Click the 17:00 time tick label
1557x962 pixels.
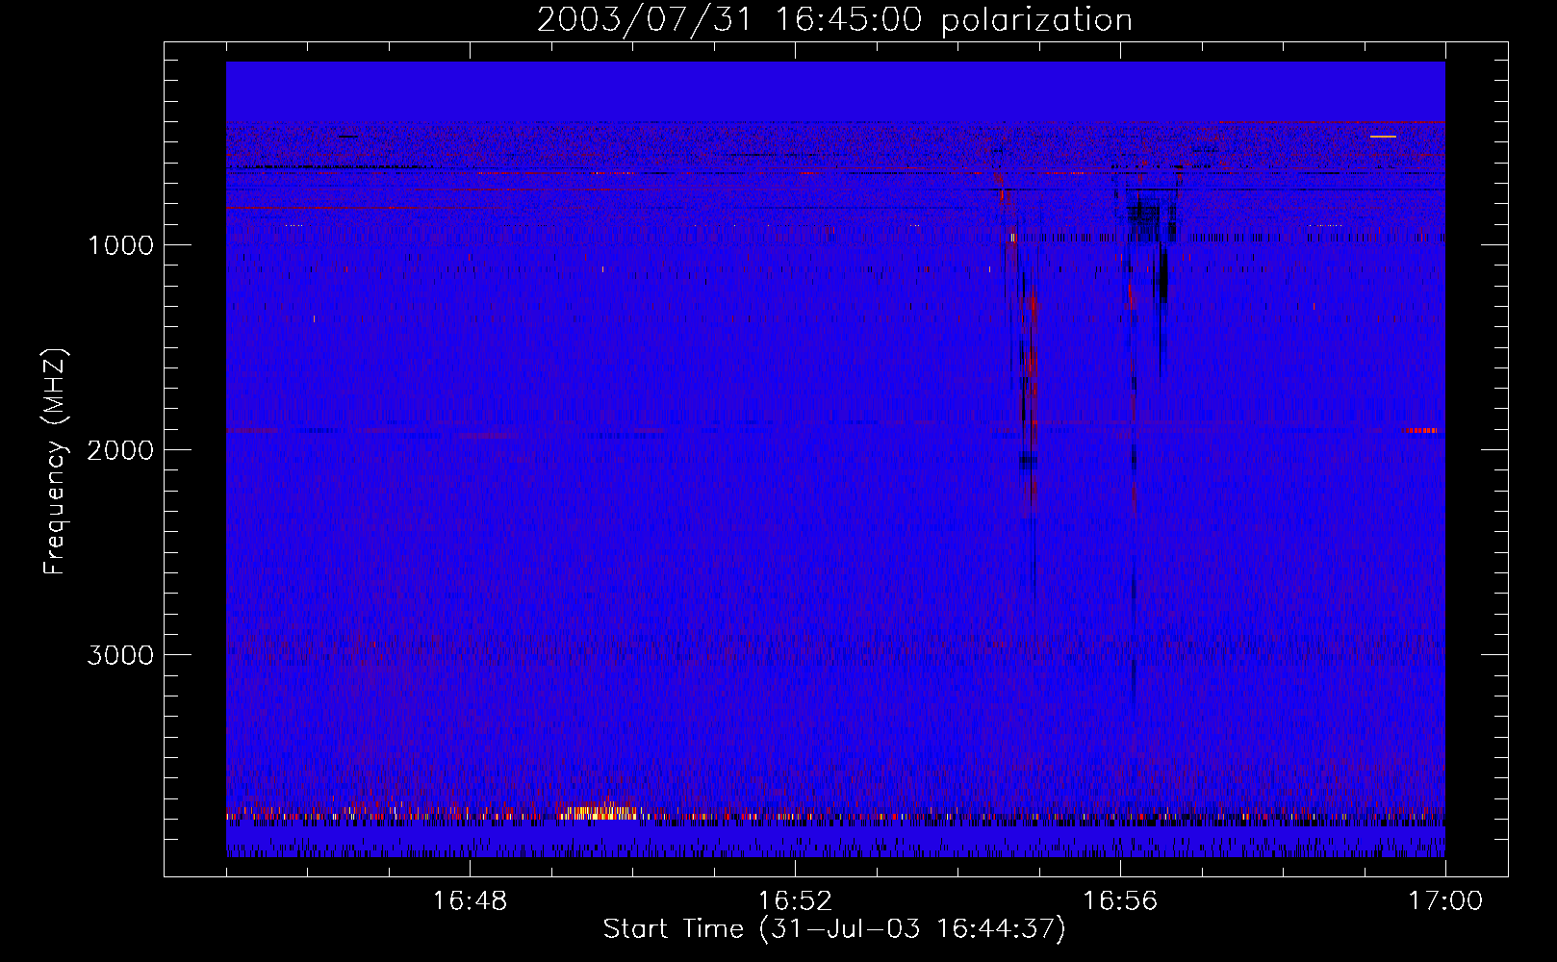(x=1445, y=901)
